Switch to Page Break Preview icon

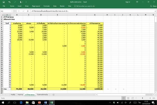tap(133, 98)
